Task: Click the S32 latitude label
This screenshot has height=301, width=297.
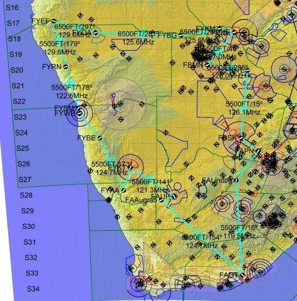Action: 31,257
